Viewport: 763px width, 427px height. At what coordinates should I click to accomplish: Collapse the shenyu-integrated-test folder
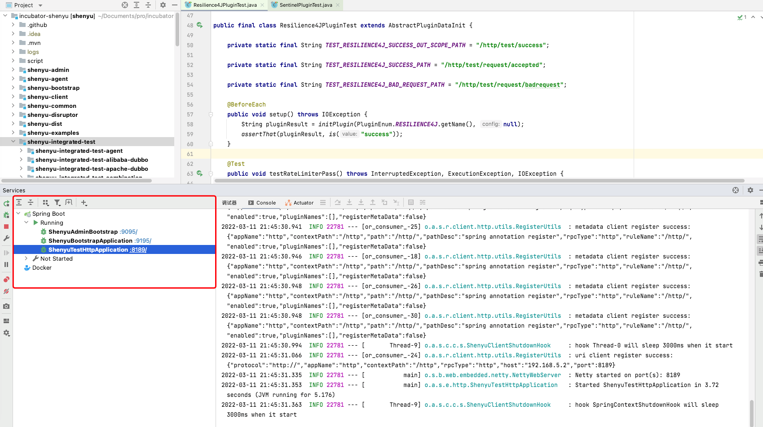coord(13,142)
